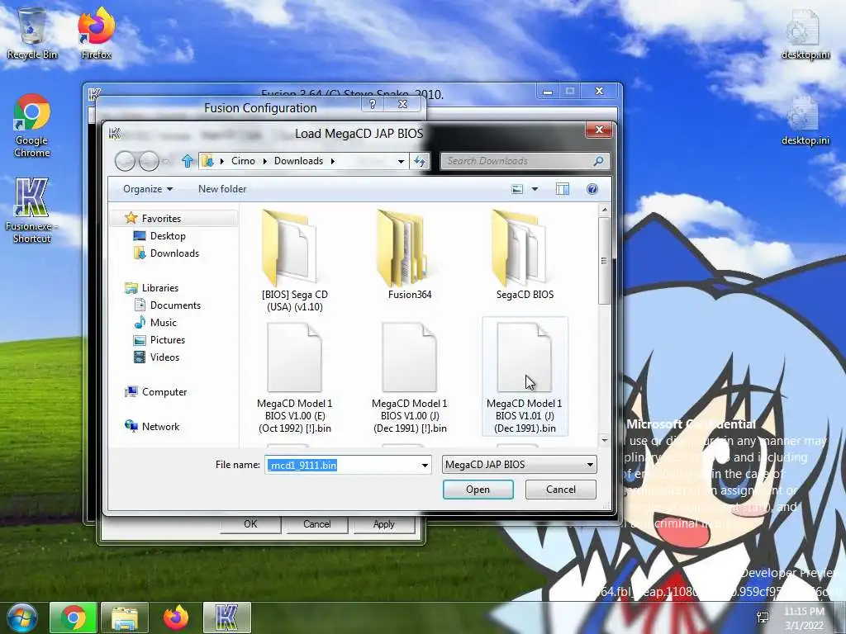
Task: Show the preview pane
Action: 562,189
